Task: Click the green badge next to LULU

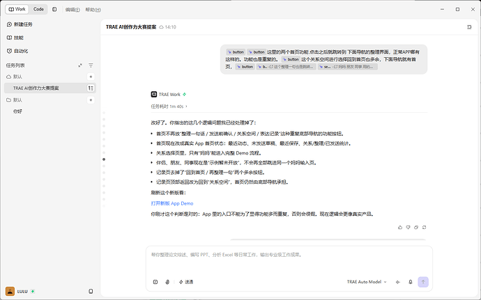Action: [x=33, y=292]
